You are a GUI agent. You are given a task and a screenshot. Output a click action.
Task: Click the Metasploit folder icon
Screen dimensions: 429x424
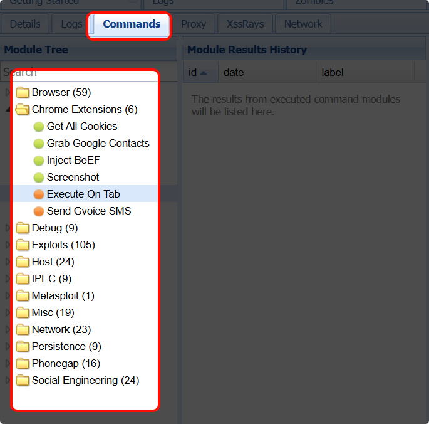coord(23,296)
